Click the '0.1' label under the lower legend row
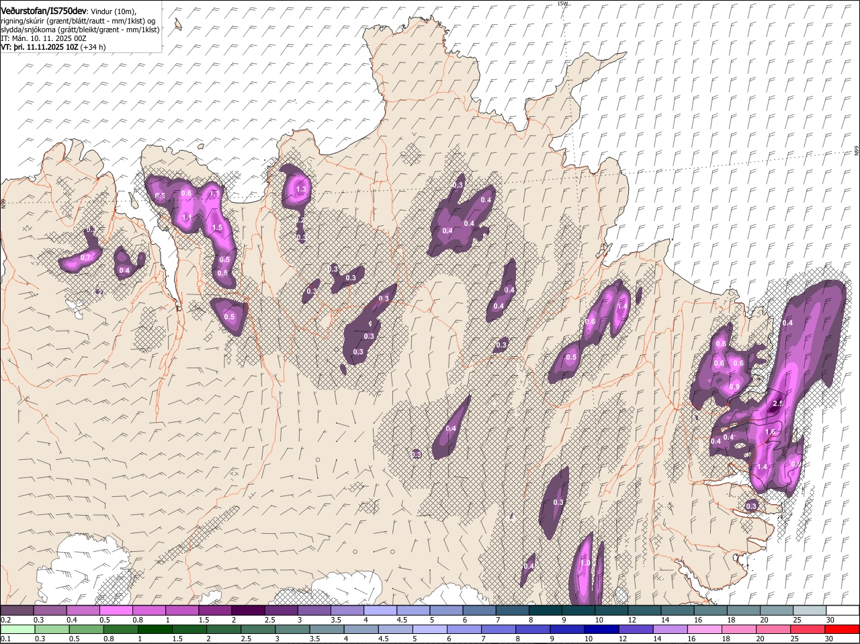 [5, 639]
